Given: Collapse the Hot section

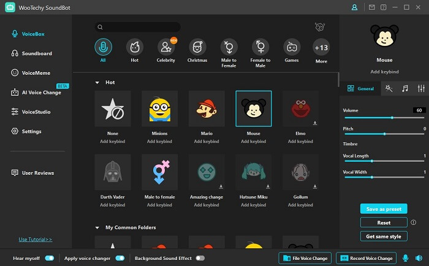Looking at the screenshot, I should point(97,82).
